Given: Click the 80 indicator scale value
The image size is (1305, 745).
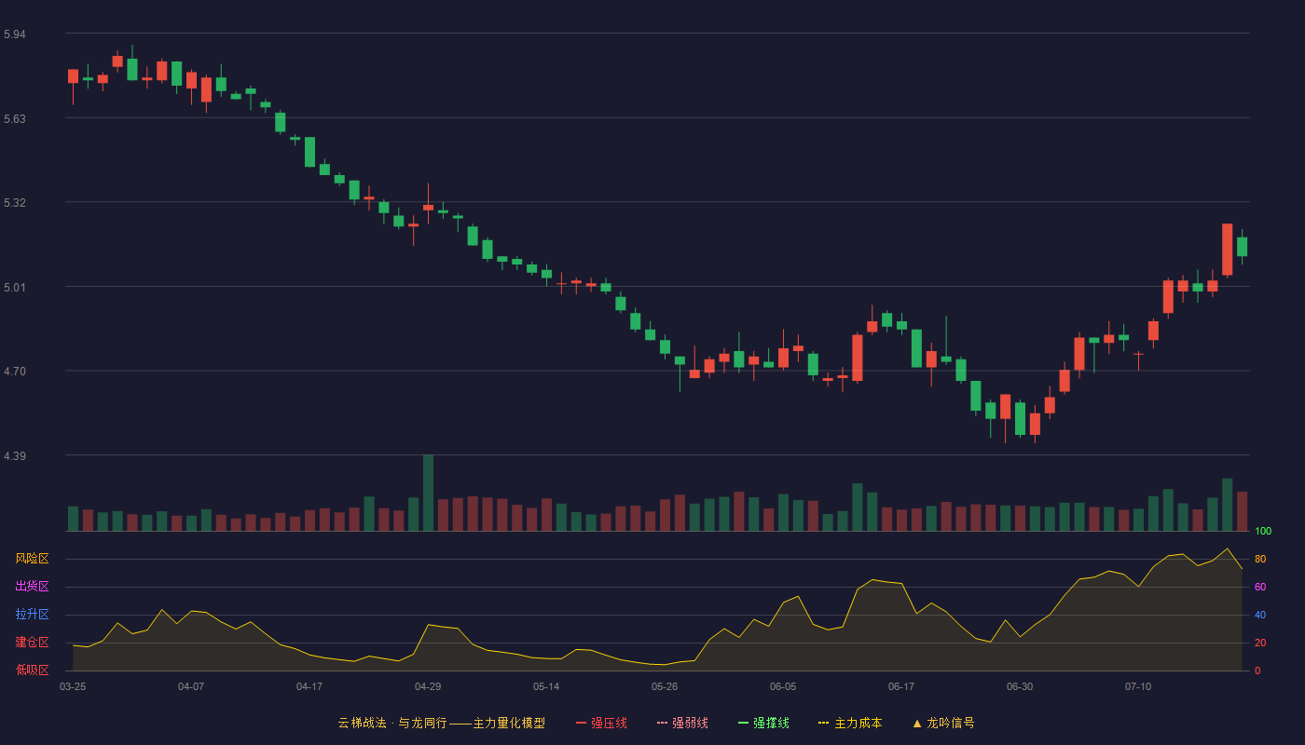Looking at the screenshot, I should pyautogui.click(x=1260, y=560).
